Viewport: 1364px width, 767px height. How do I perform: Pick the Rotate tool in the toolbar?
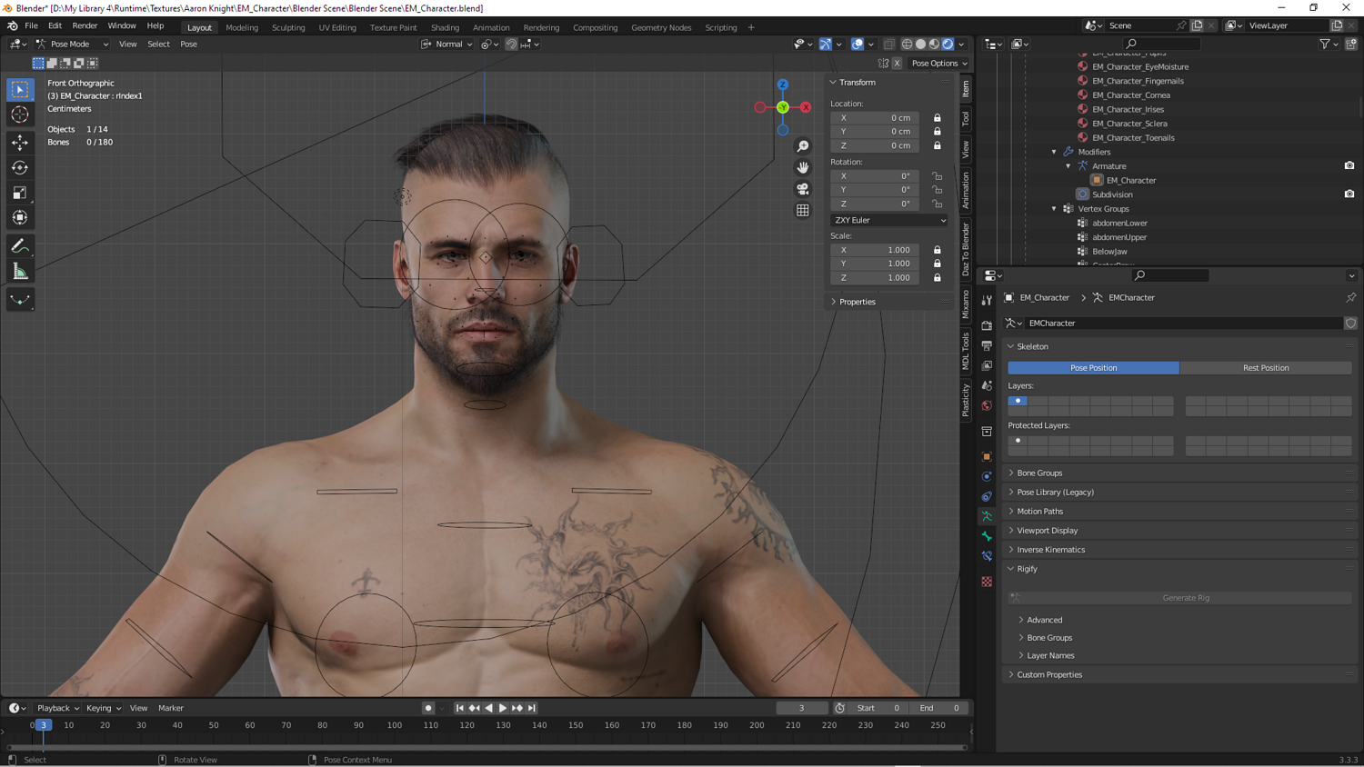[20, 168]
